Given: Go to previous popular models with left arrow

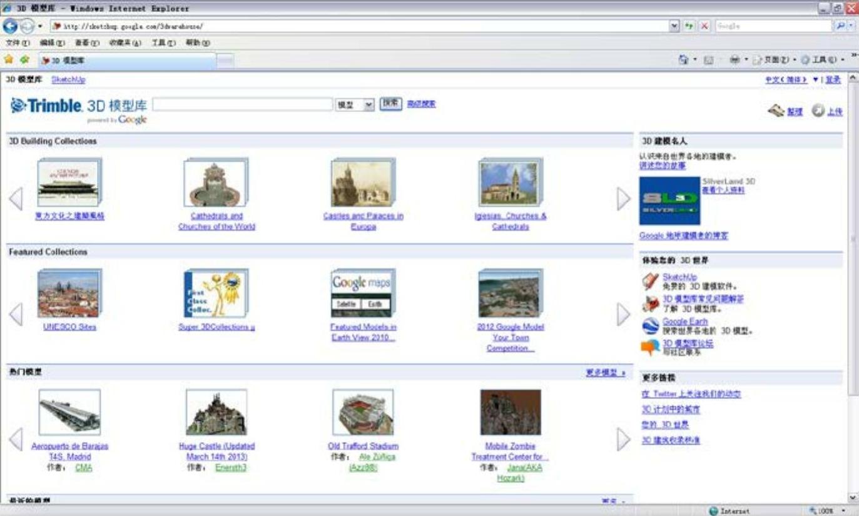Looking at the screenshot, I should (16, 439).
